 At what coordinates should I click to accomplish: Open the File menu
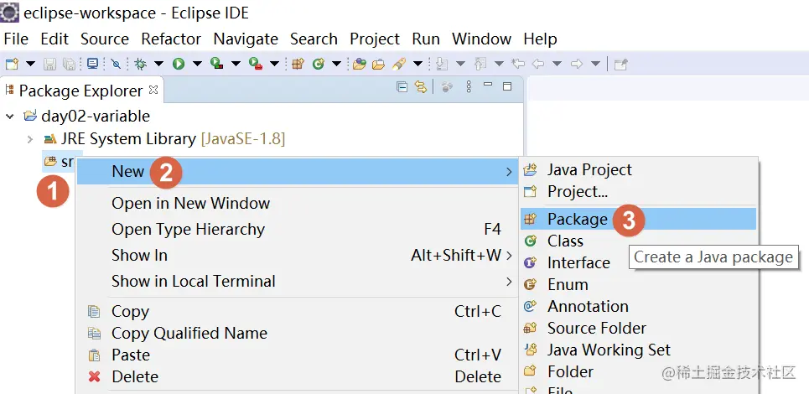tap(16, 39)
